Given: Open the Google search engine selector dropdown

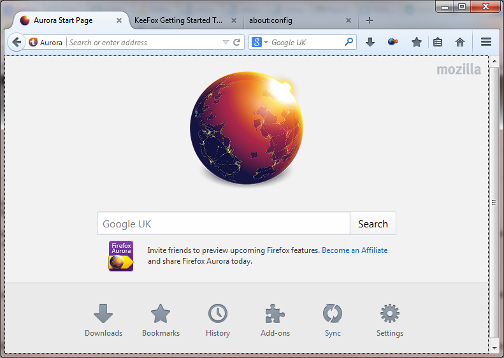Looking at the screenshot, I should tap(260, 42).
